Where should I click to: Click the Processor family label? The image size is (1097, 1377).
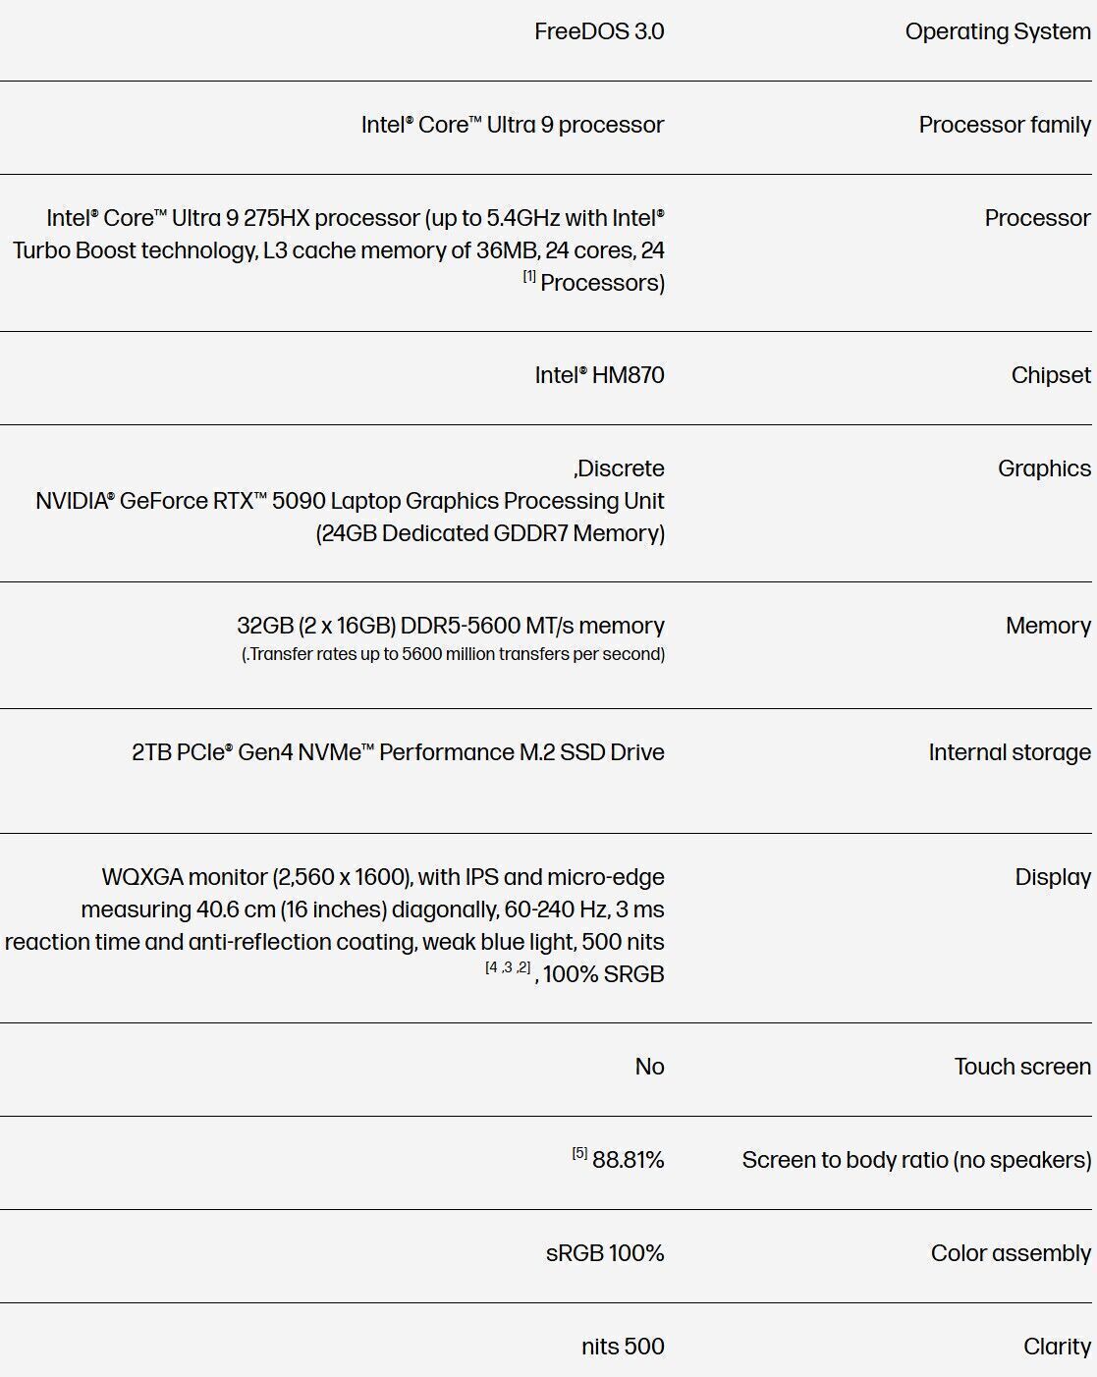point(1004,125)
